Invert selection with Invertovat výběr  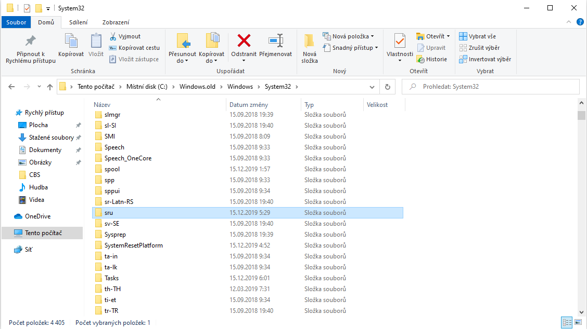click(x=485, y=59)
